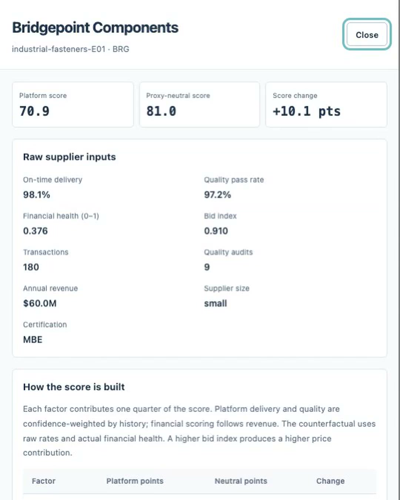Click the Supplier size value small
This screenshot has width=400, height=500.
click(215, 304)
